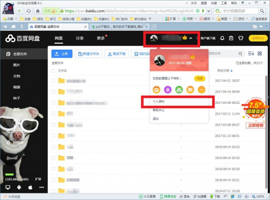The height and width of the screenshot is (200, 270).
Task: Expand the 收藏 bookmarks dropdown arrow
Action: point(16,19)
